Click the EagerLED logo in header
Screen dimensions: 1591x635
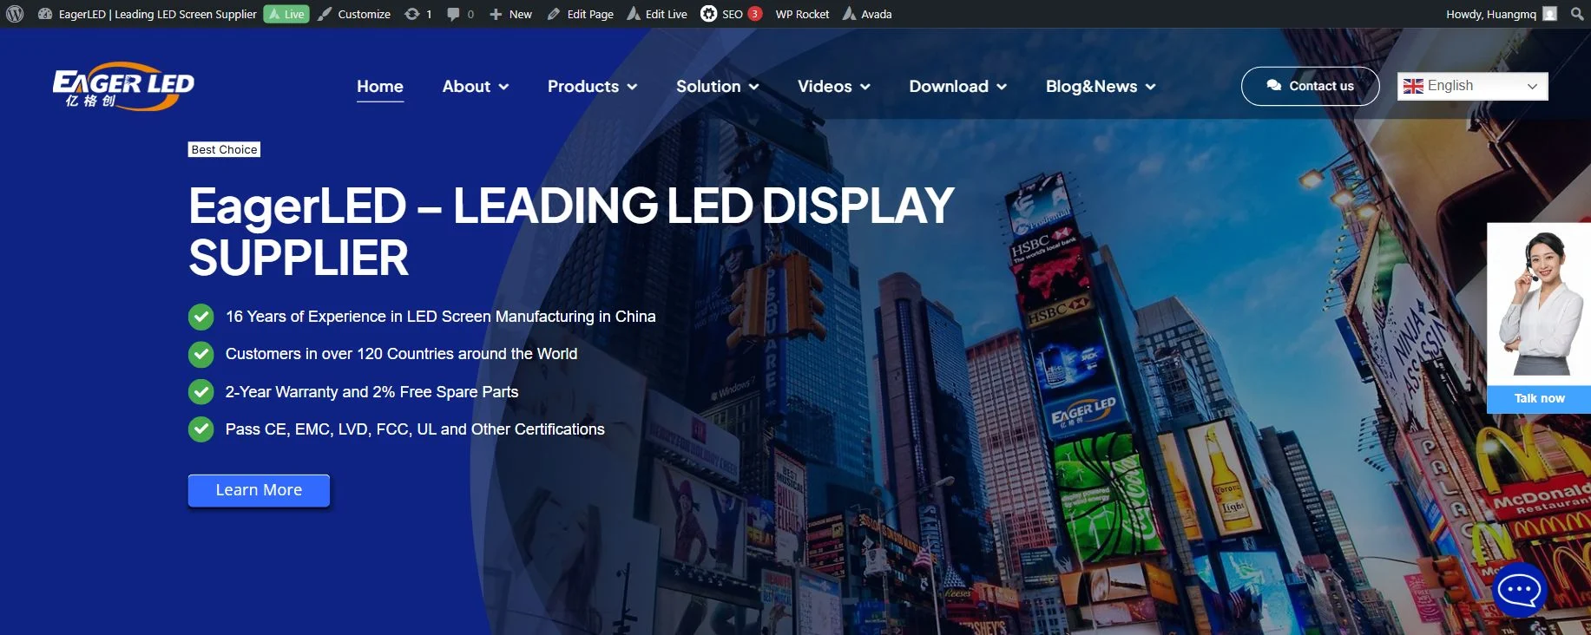tap(123, 86)
